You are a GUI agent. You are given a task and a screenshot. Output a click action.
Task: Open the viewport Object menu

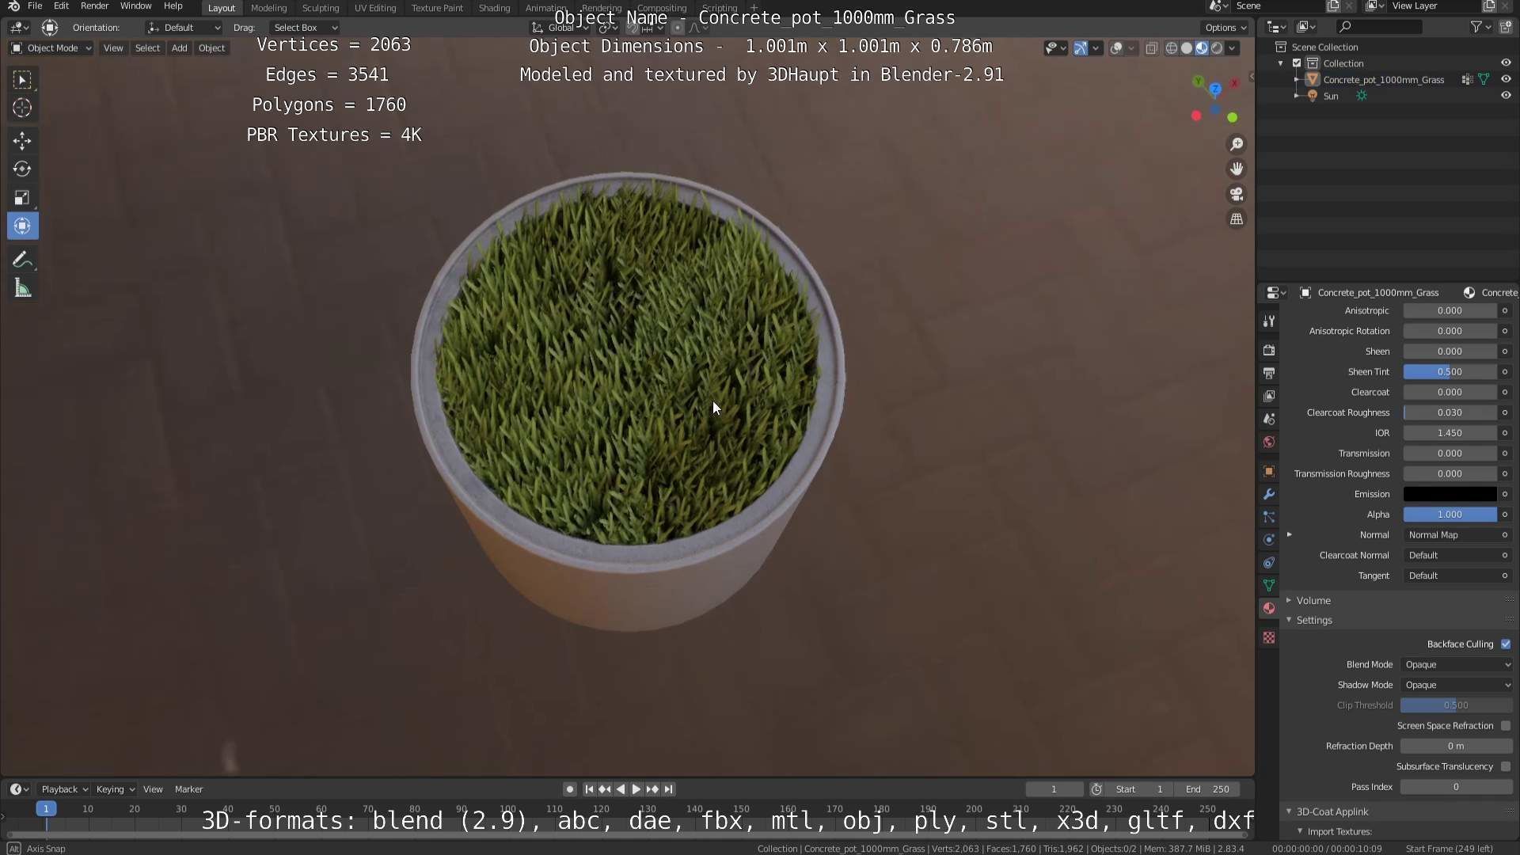211,48
